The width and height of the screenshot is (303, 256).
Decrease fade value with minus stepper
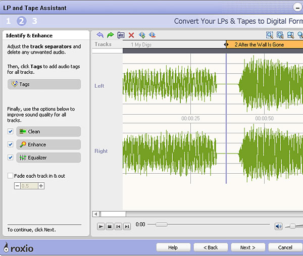pyautogui.click(x=17, y=186)
